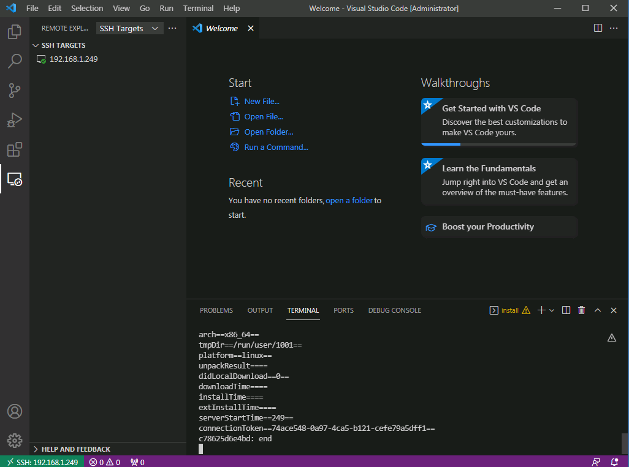Switch to the PROBLEMS panel tab
Image resolution: width=629 pixels, height=467 pixels.
tap(216, 310)
